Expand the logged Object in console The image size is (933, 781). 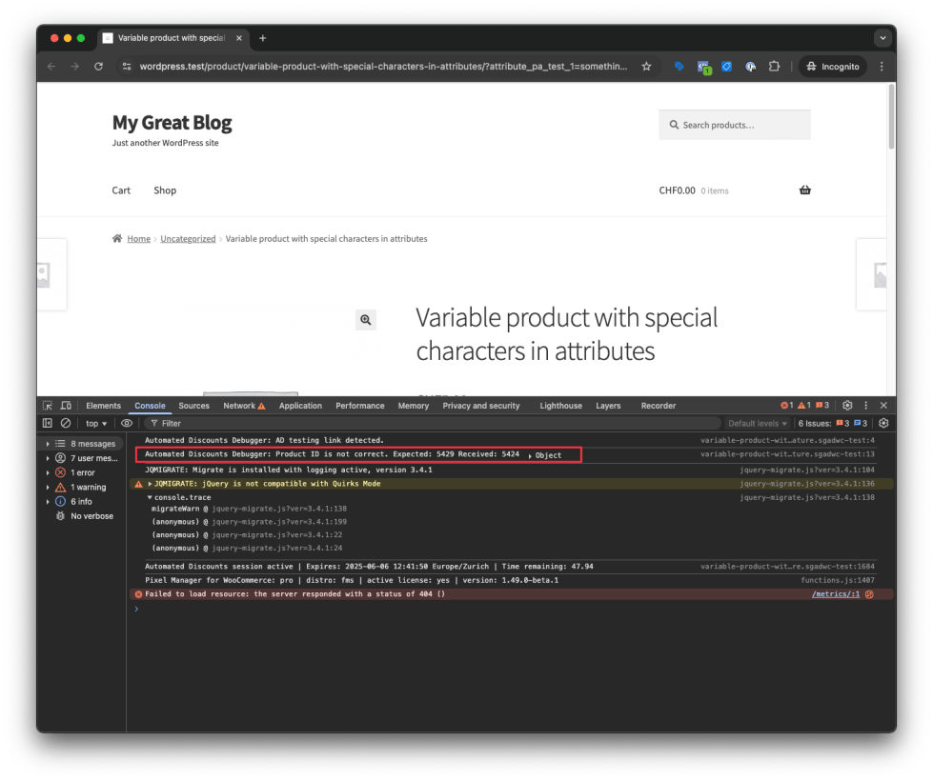[x=545, y=455]
